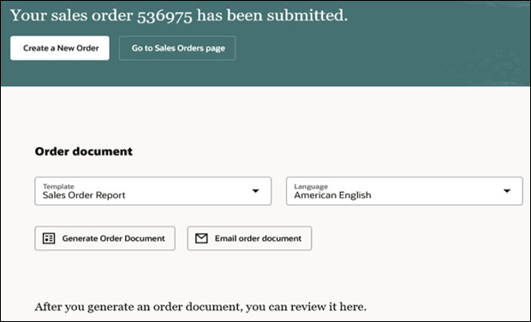Click the Language field label
The height and width of the screenshot is (322, 531).
pos(311,186)
